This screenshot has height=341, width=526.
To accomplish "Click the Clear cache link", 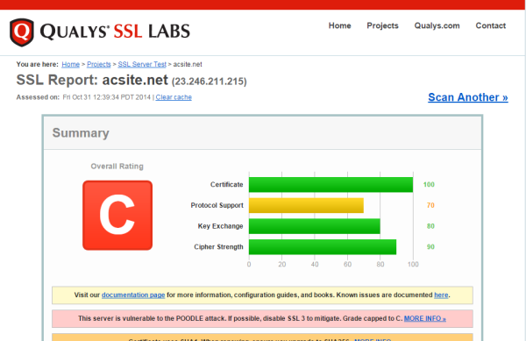I will [x=174, y=97].
